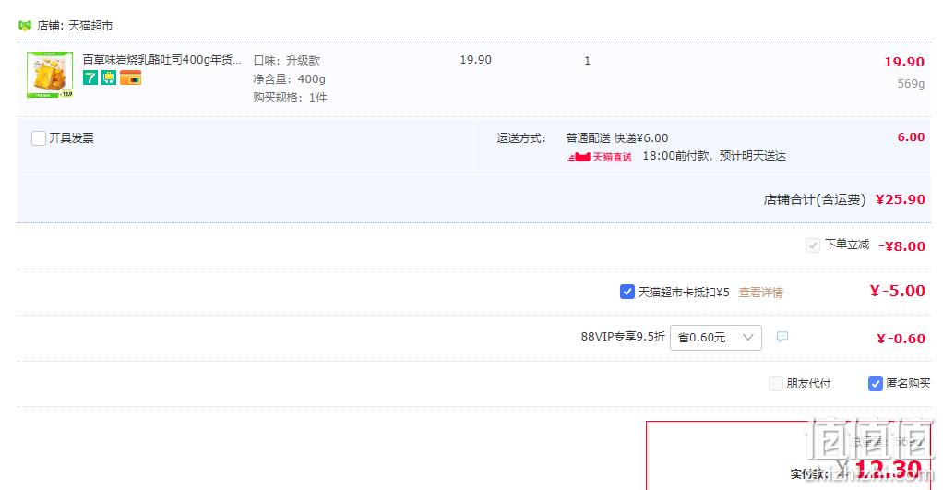943x490 pixels.
Task: Click the card deduction amount ¥-5.00
Action: point(897,291)
